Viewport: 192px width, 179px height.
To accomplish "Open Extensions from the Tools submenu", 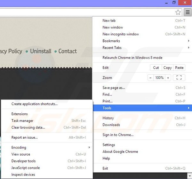I will pyautogui.click(x=20, y=114).
